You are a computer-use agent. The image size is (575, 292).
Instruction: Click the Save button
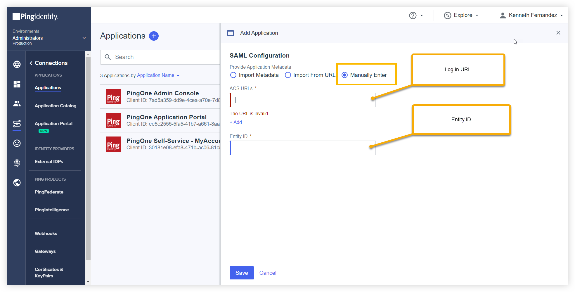pos(242,273)
